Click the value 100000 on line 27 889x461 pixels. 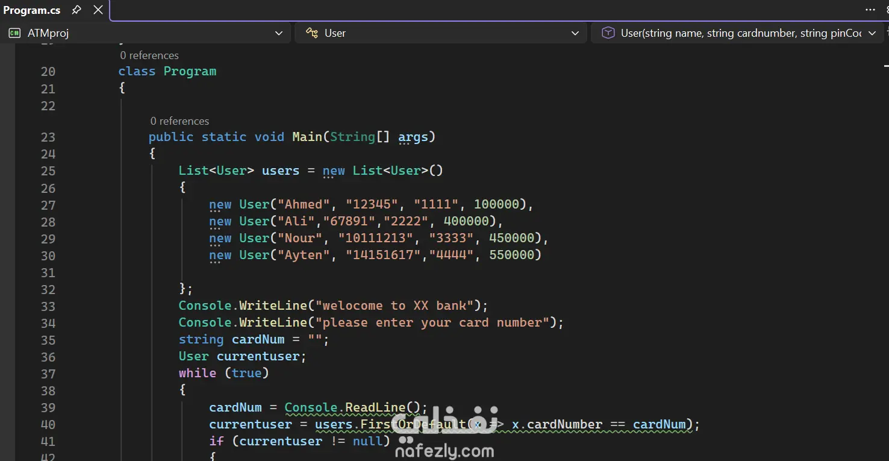pyautogui.click(x=496, y=204)
